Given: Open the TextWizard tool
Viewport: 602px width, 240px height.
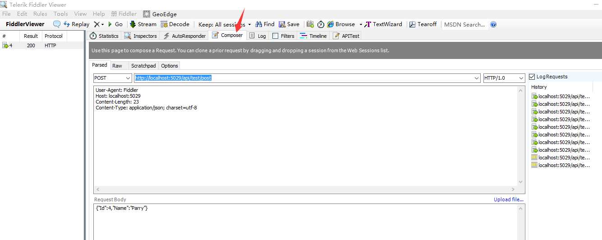Looking at the screenshot, I should point(383,24).
